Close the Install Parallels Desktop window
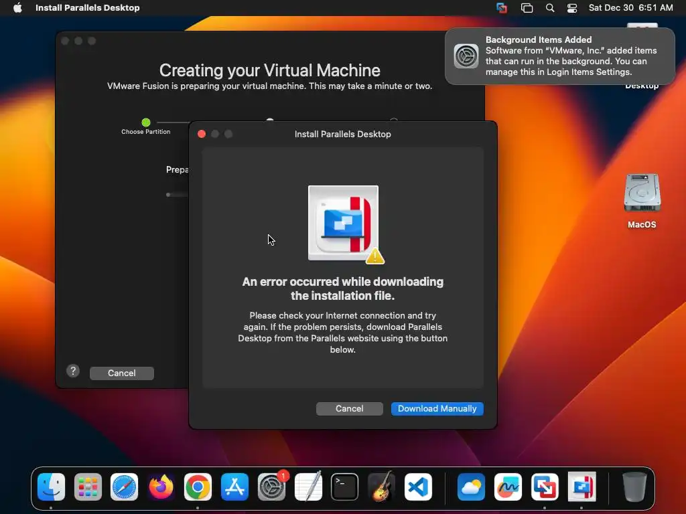Viewport: 686px width, 514px height. click(202, 134)
